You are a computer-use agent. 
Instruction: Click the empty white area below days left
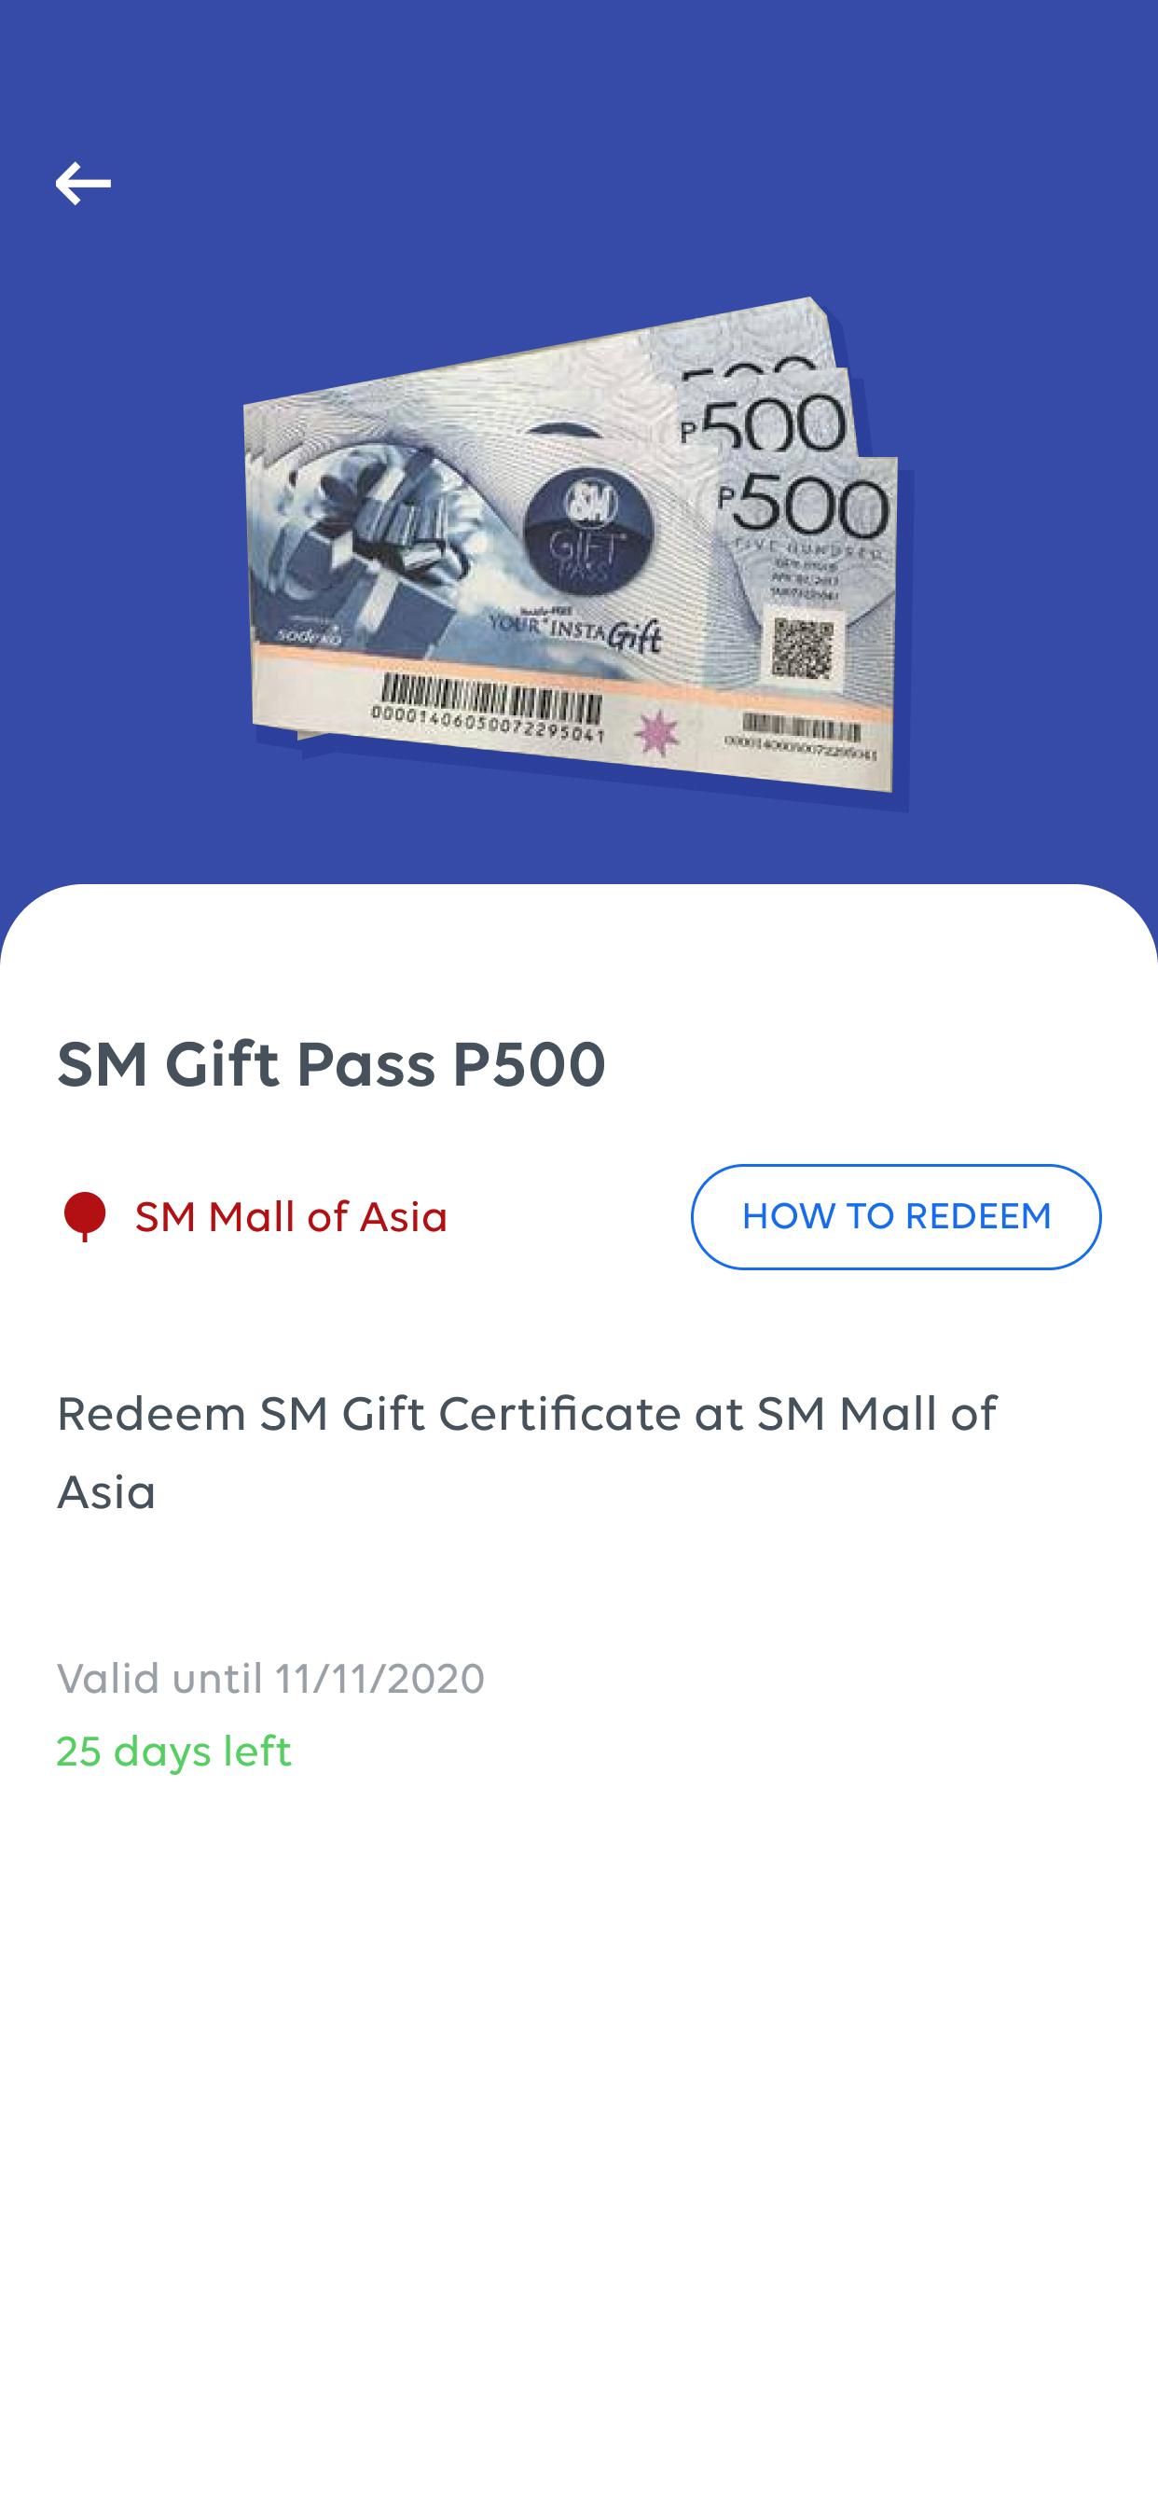pyautogui.click(x=579, y=2141)
